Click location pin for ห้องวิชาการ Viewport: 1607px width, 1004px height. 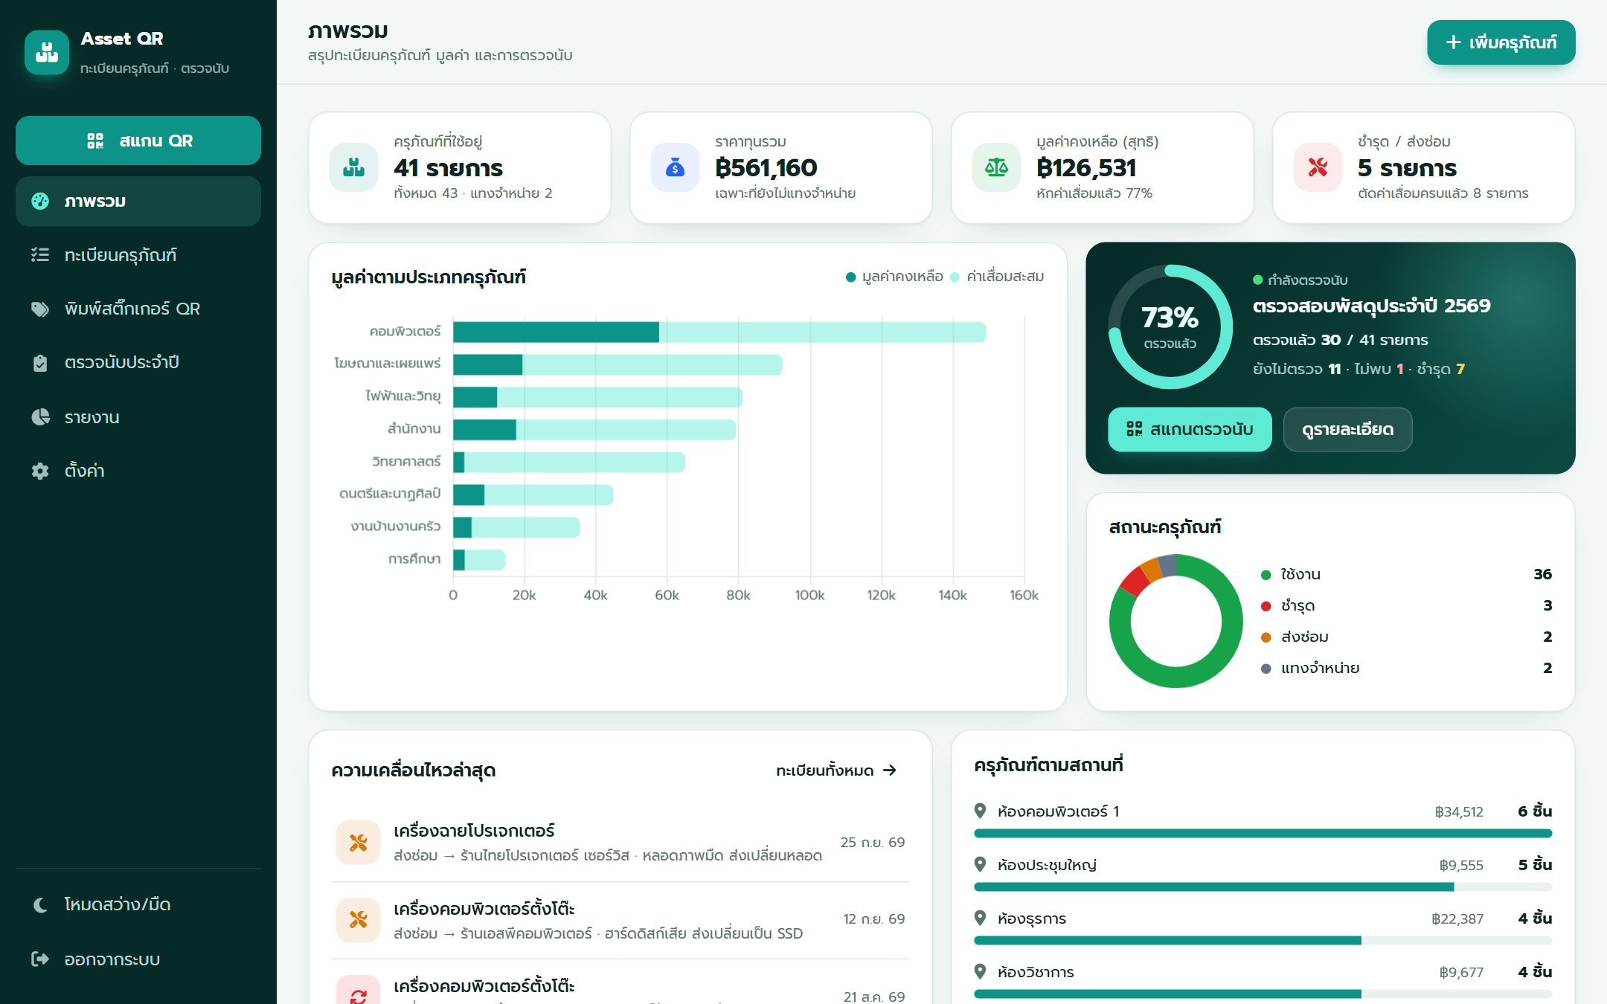[x=981, y=971]
